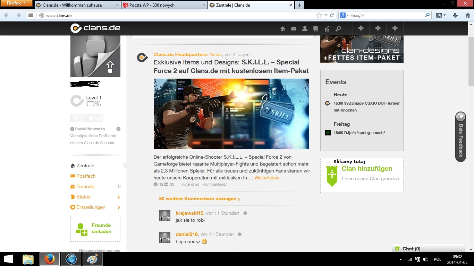This screenshot has width=474, height=266.
Task: Open the daniel218 user profile link
Action: click(187, 234)
